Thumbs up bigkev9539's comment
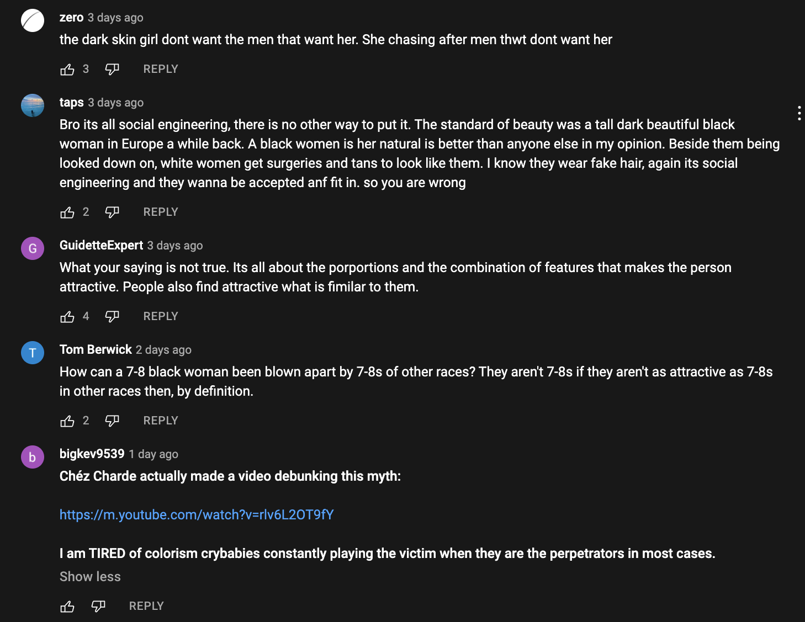The height and width of the screenshot is (622, 805). click(x=67, y=607)
